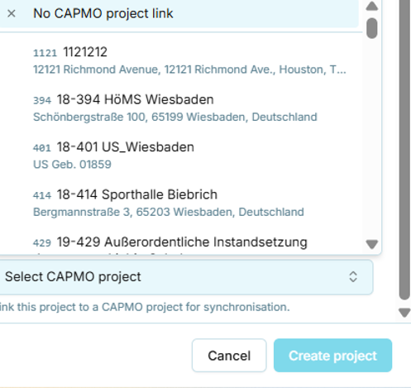Clear selection with the X icon

(x=12, y=13)
